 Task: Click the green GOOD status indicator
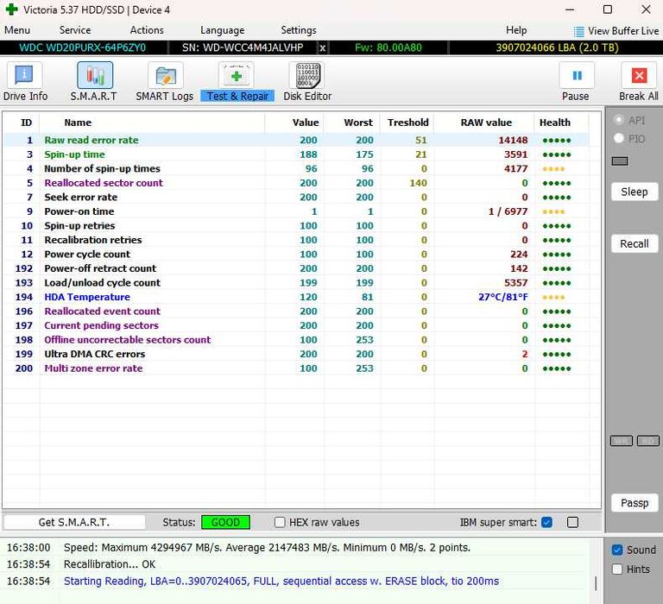coord(225,522)
